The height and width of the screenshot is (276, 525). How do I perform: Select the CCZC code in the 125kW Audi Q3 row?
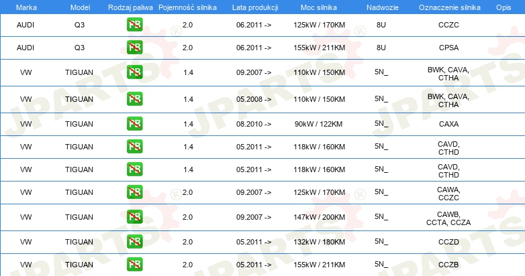point(448,25)
